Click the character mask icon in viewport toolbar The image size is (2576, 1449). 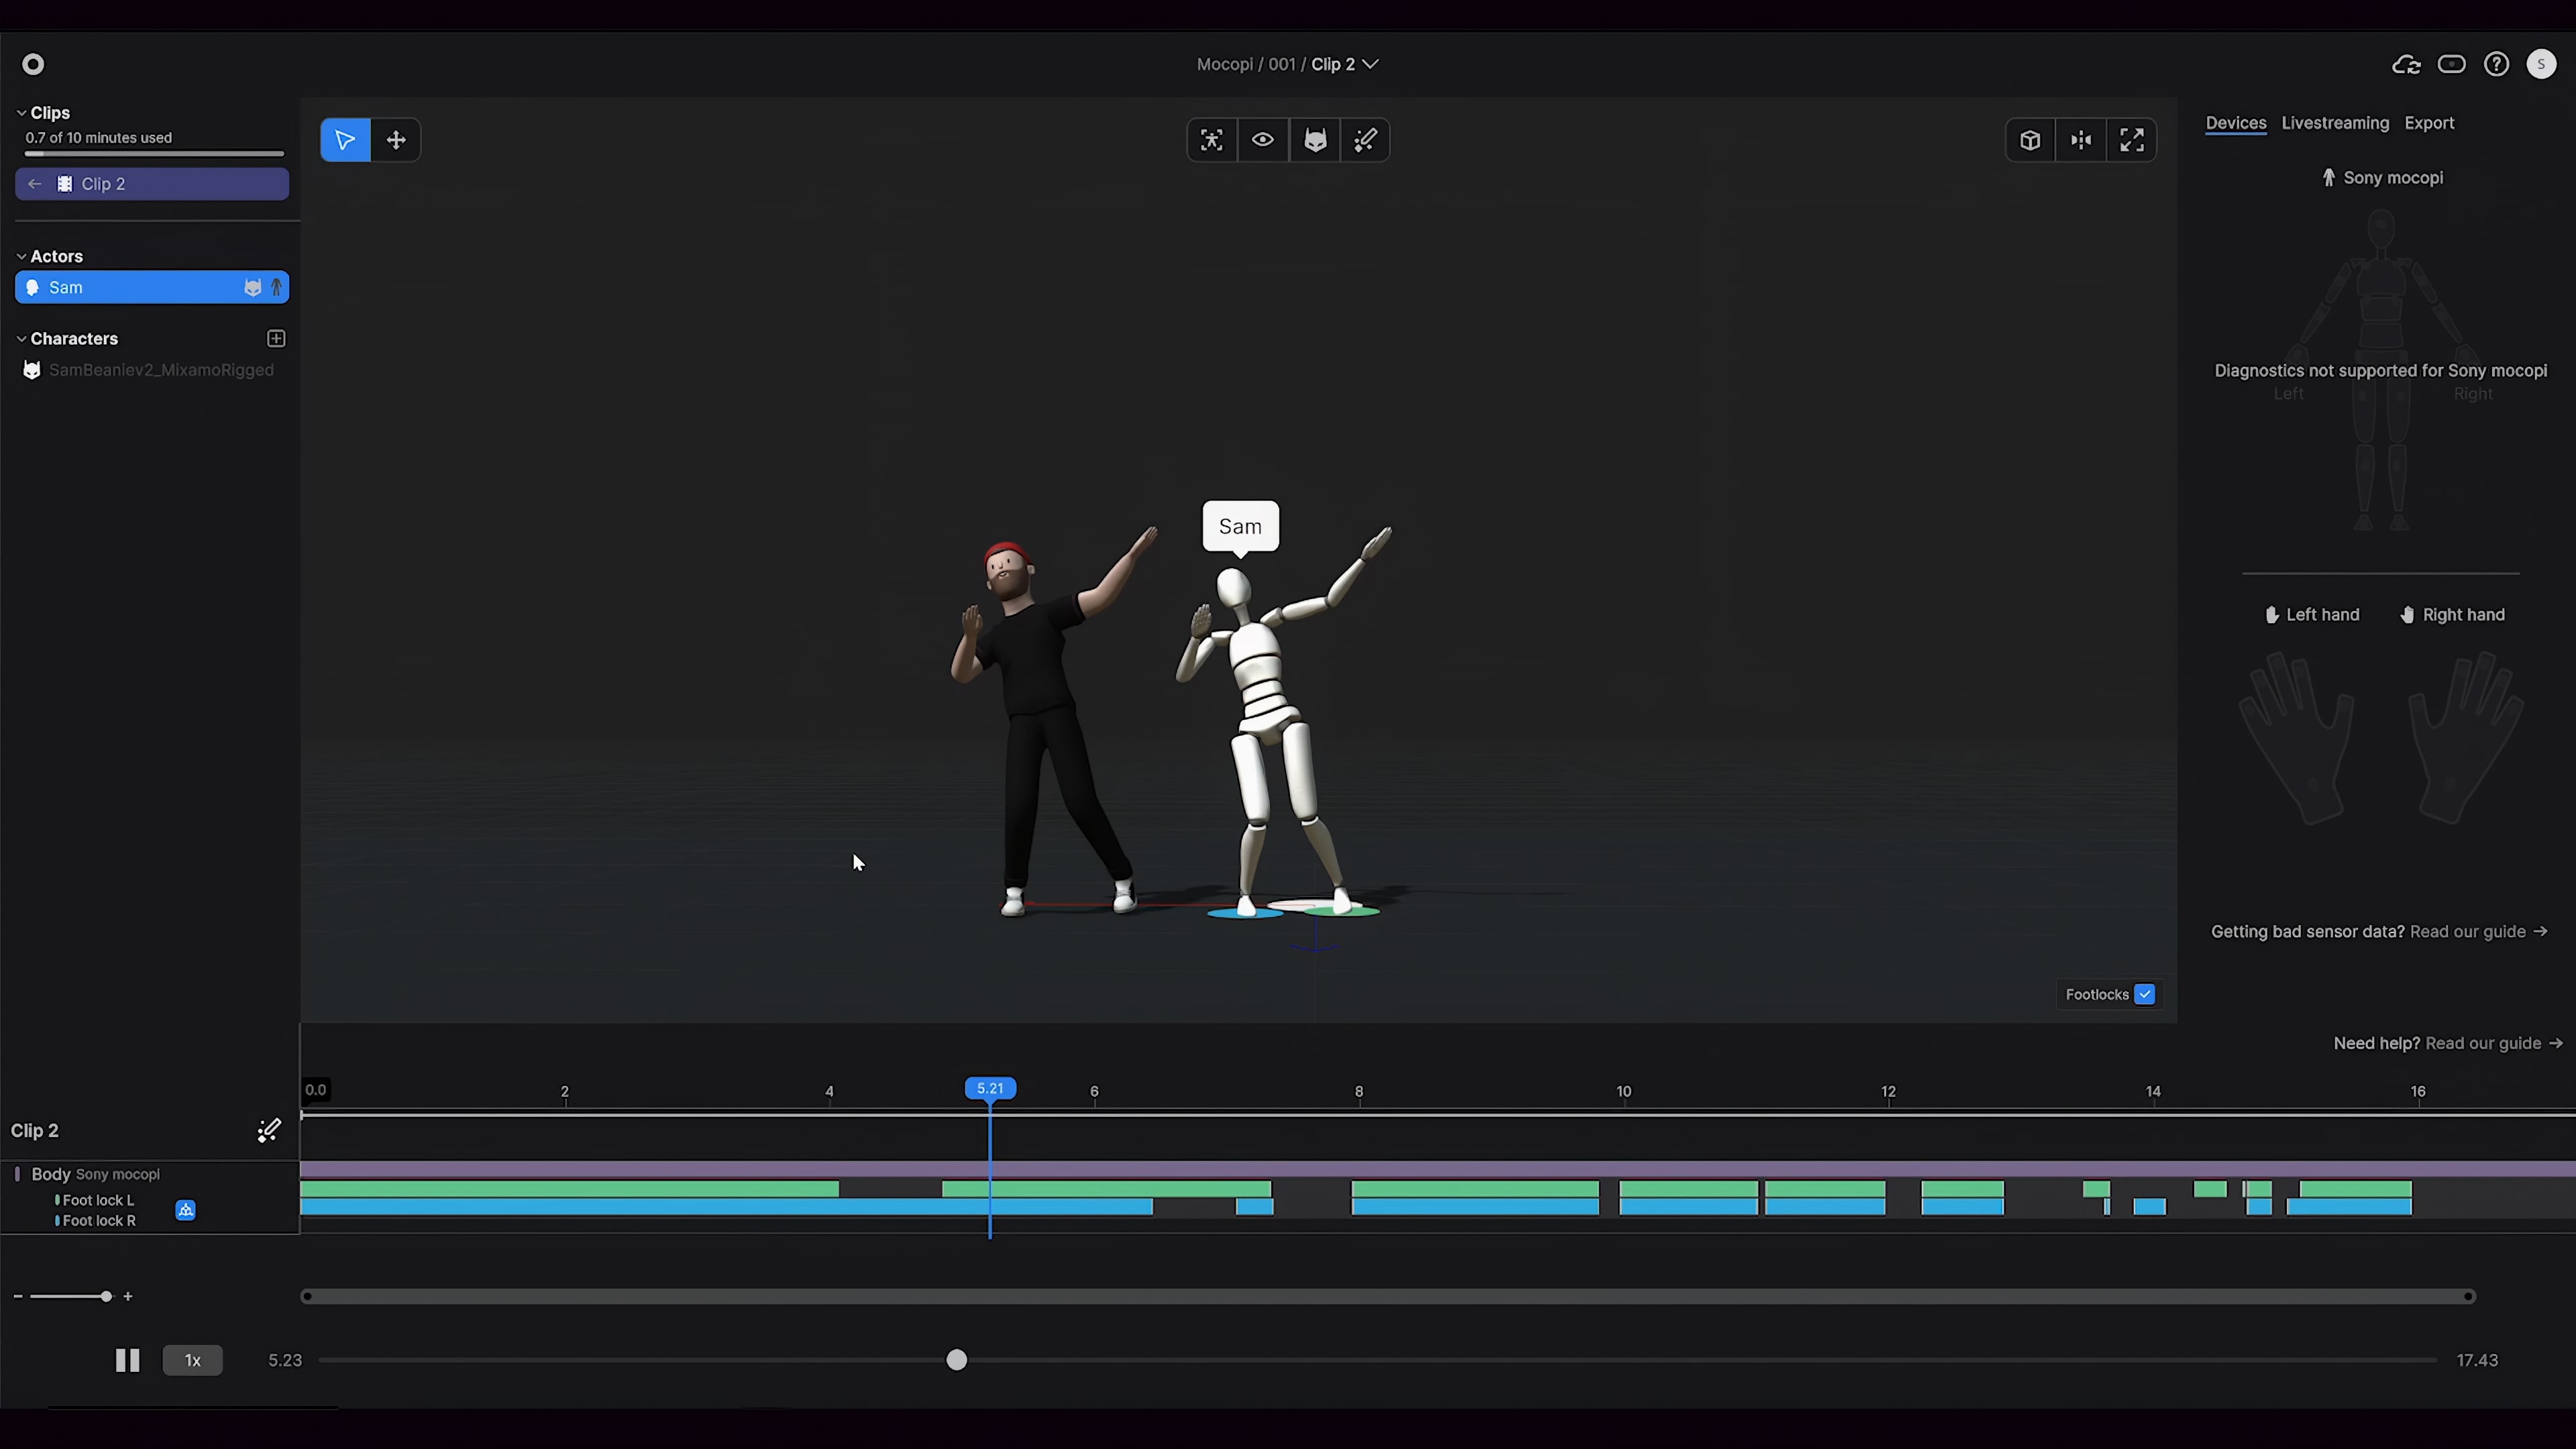(1315, 140)
